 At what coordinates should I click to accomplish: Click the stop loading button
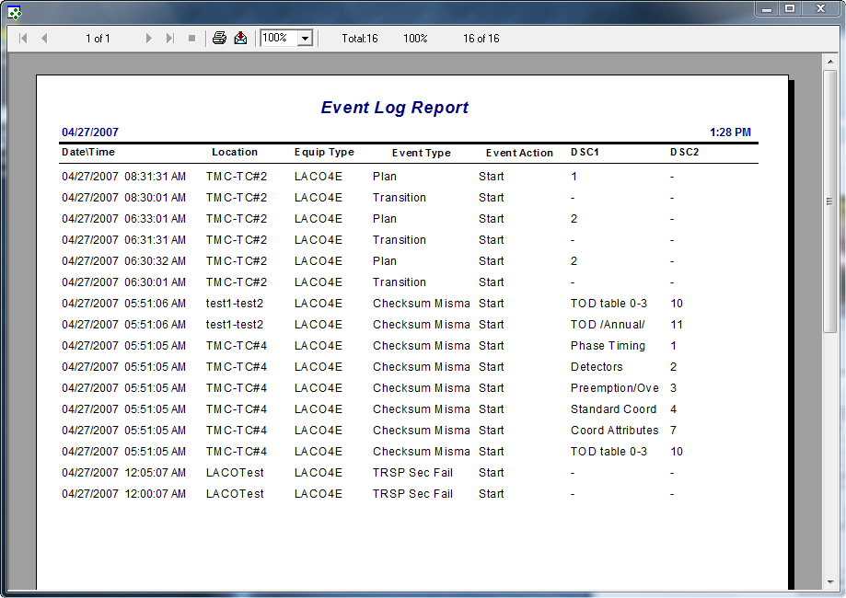[191, 38]
